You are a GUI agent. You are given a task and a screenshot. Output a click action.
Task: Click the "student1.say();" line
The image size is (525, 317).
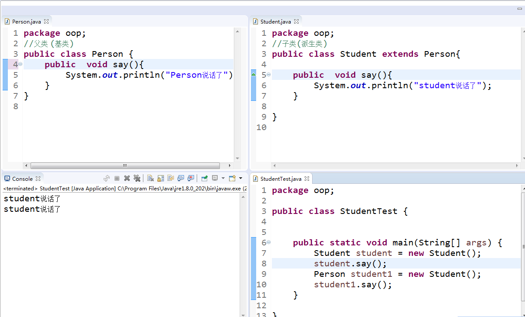[x=353, y=284]
